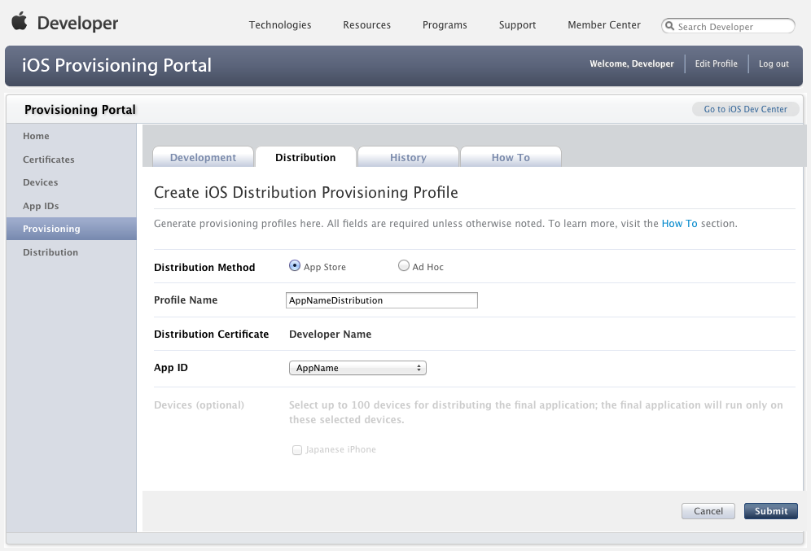Switch to the History tab
This screenshot has width=811, height=551.
[408, 157]
